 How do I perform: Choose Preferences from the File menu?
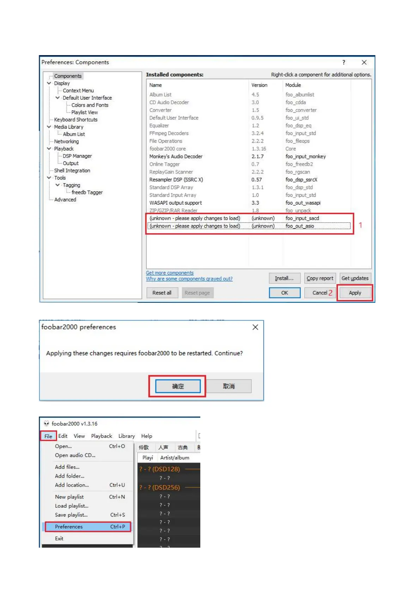pos(87,527)
